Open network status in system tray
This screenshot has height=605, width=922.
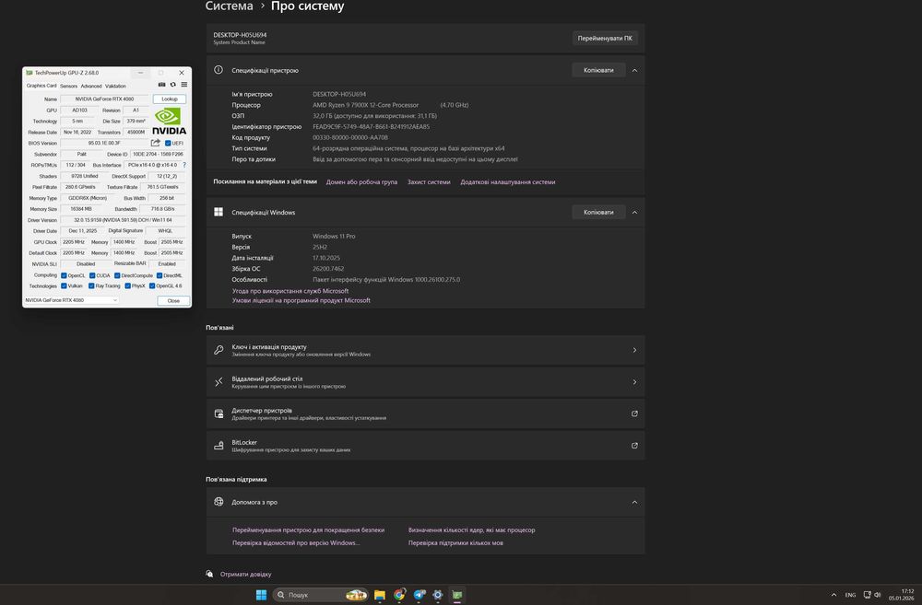(x=867, y=595)
